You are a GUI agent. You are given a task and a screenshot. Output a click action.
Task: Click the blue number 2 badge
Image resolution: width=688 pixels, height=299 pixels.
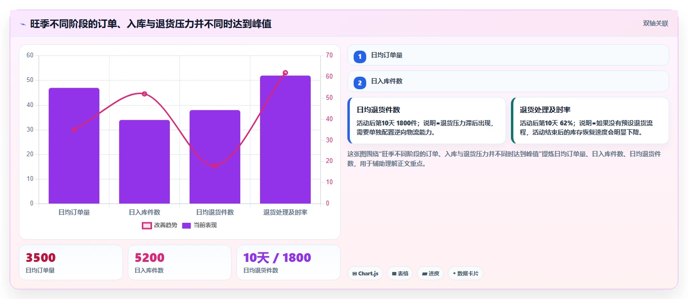pos(360,82)
